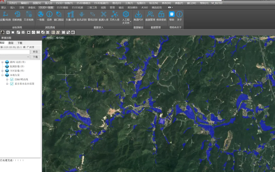Viewport: 275px width, 172px height.
Task: Expand the 220kV鹤高线 sub-node
Action: pos(7,79)
